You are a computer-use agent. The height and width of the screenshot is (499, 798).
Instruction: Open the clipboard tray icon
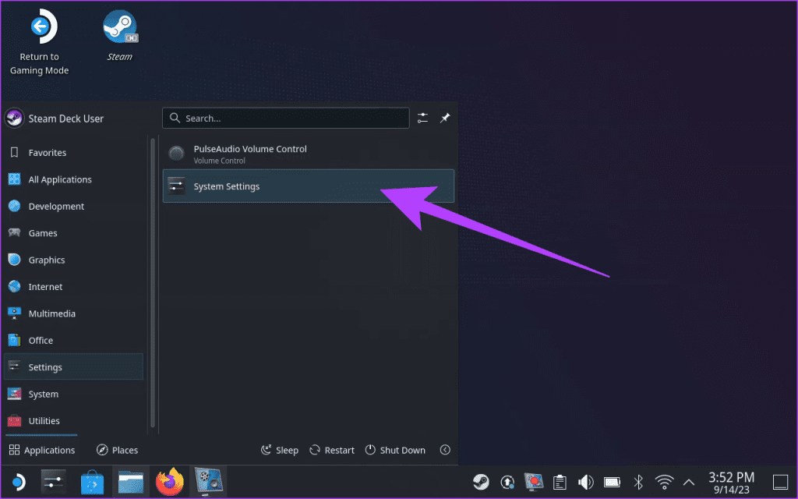click(560, 482)
